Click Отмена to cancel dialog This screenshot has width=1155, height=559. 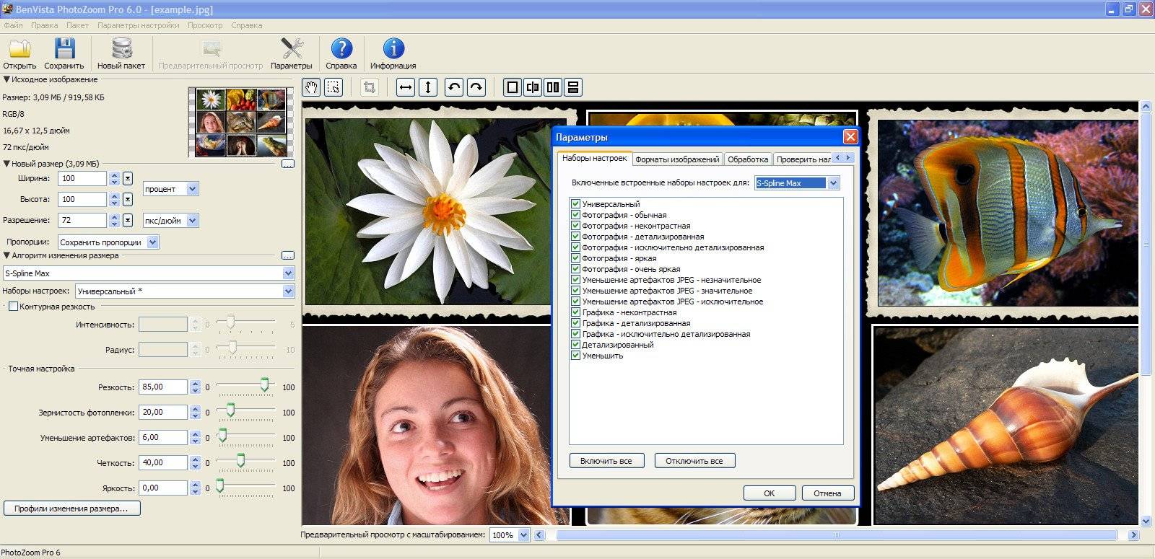click(827, 493)
